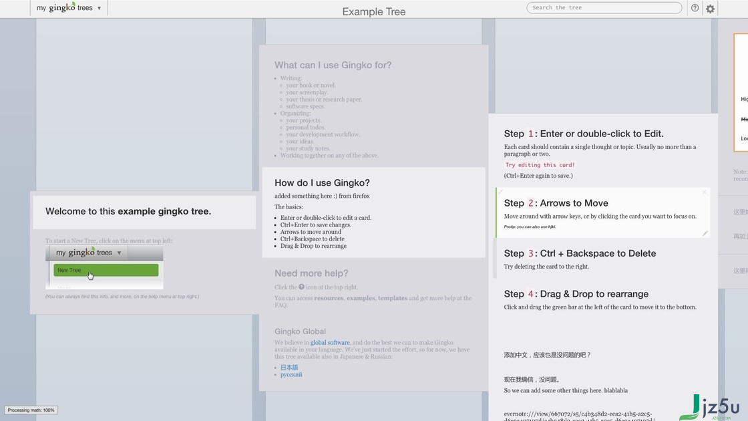Click the Example Tree title
This screenshot has height=421, width=748.
(374, 12)
